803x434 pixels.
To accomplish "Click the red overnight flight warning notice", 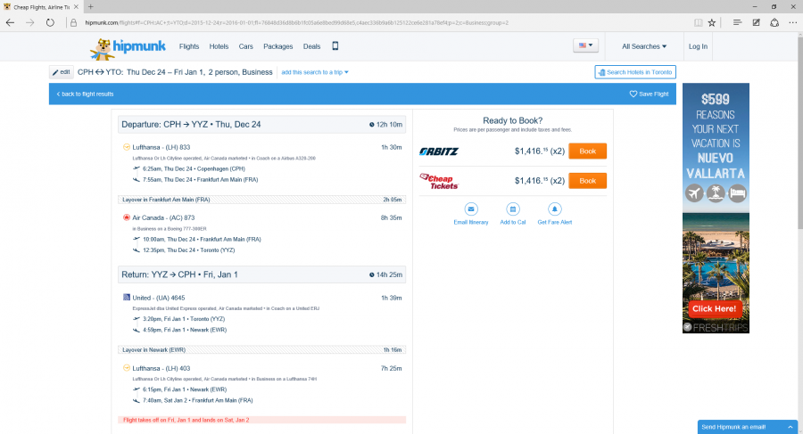I will pyautogui.click(x=261, y=420).
